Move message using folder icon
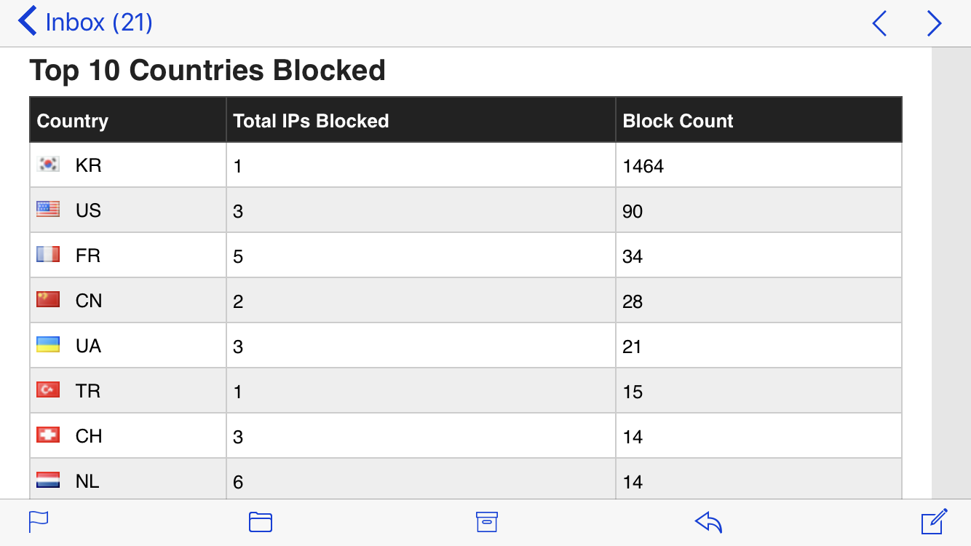 point(261,522)
